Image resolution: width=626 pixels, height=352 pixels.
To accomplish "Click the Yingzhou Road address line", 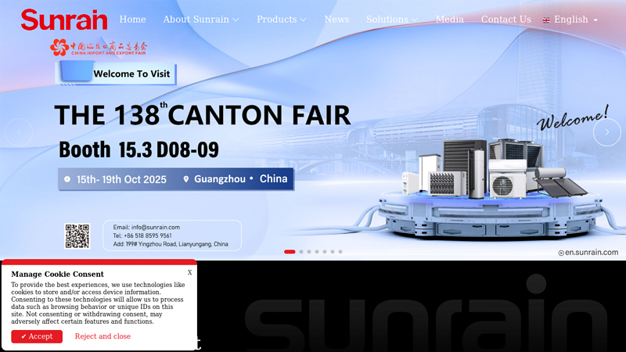I will [171, 244].
